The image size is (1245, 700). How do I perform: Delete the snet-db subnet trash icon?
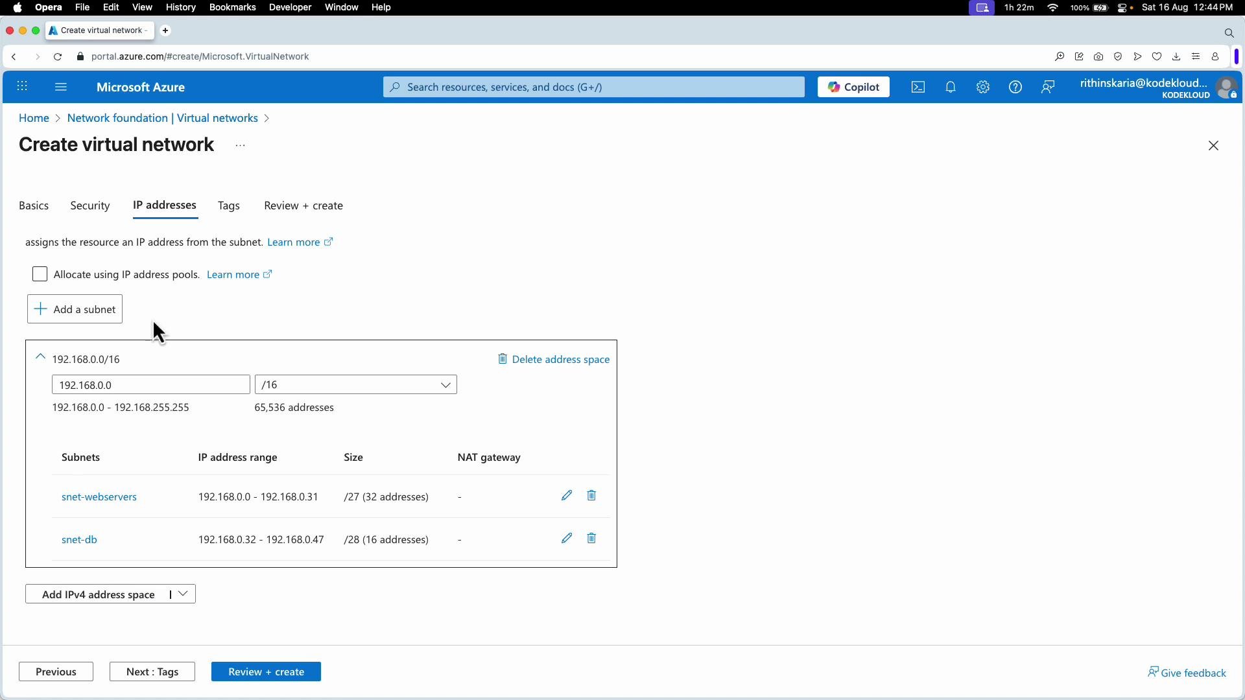point(591,539)
